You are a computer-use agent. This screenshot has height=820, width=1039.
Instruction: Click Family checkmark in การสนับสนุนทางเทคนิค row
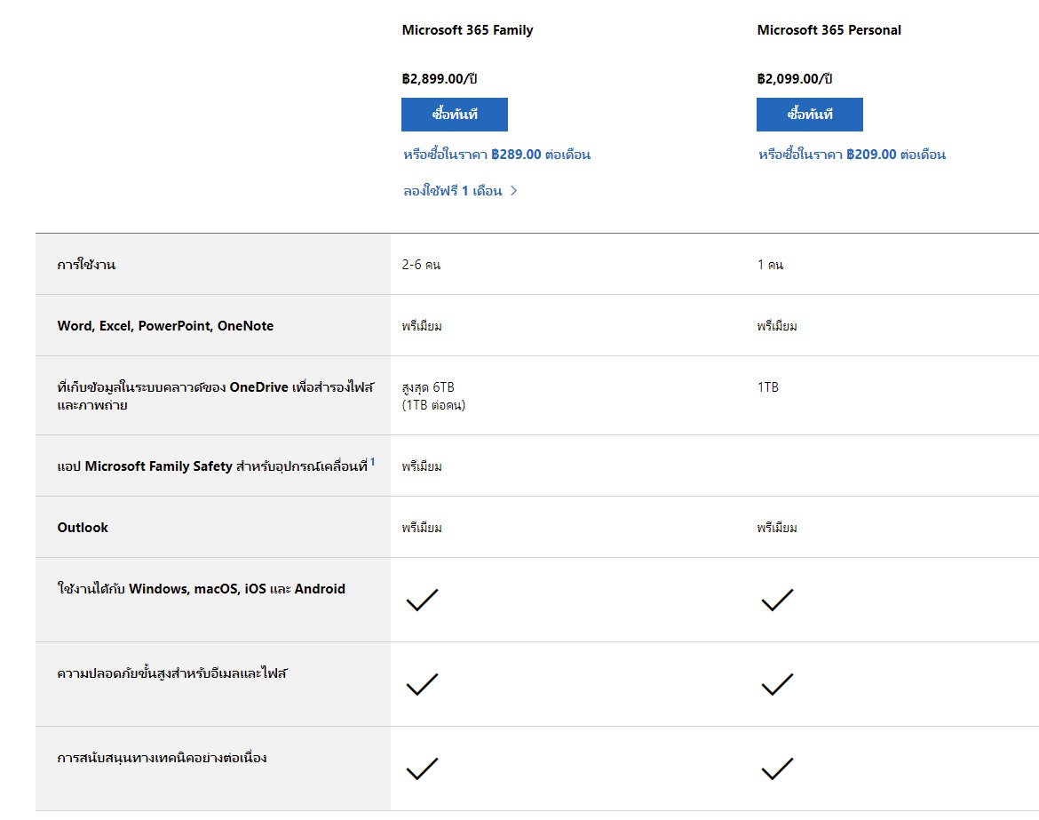[x=422, y=768]
